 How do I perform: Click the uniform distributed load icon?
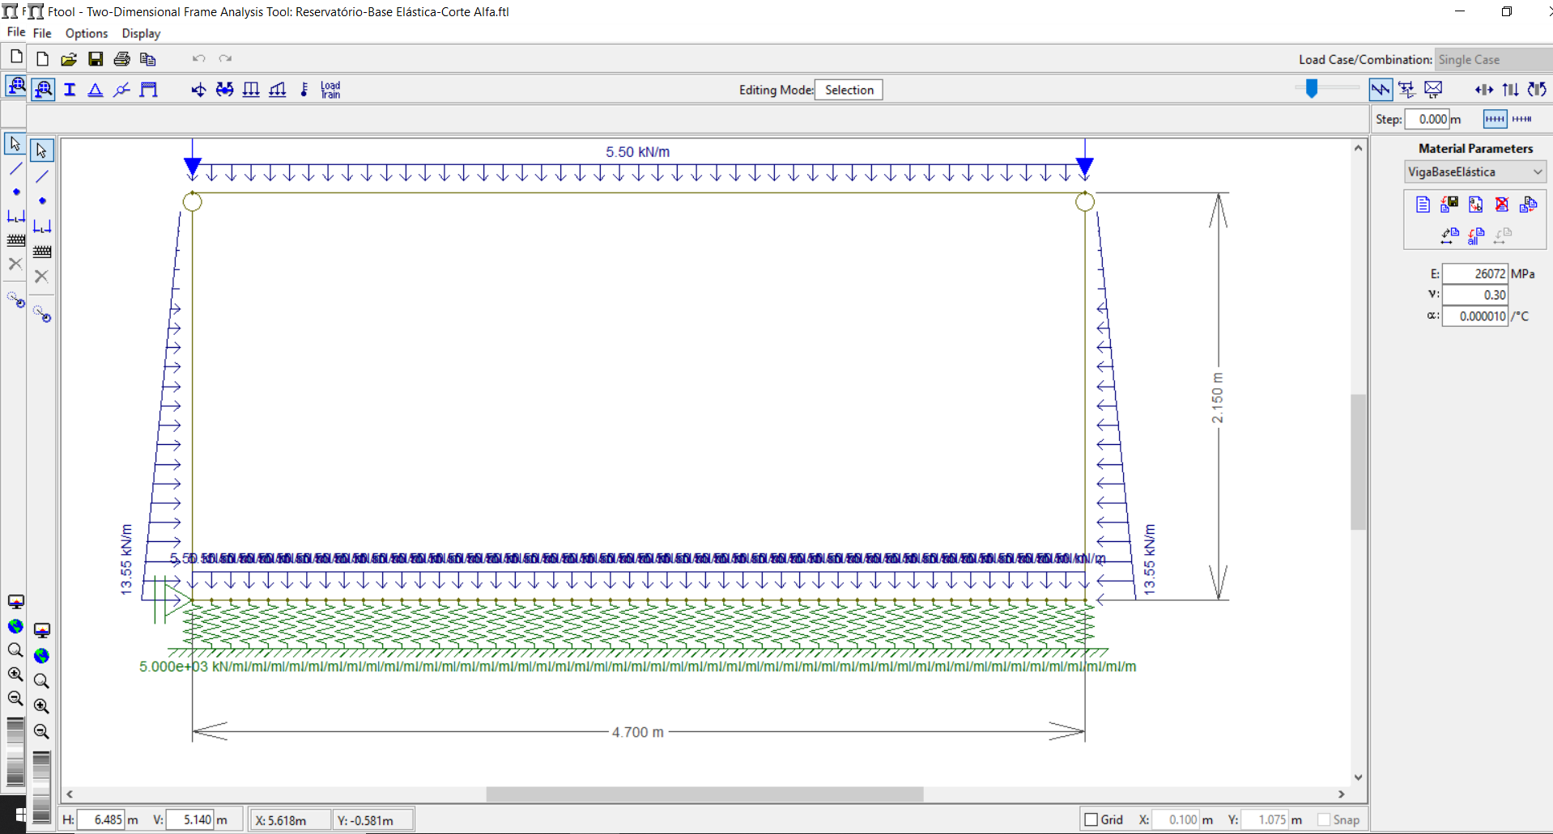coord(251,90)
